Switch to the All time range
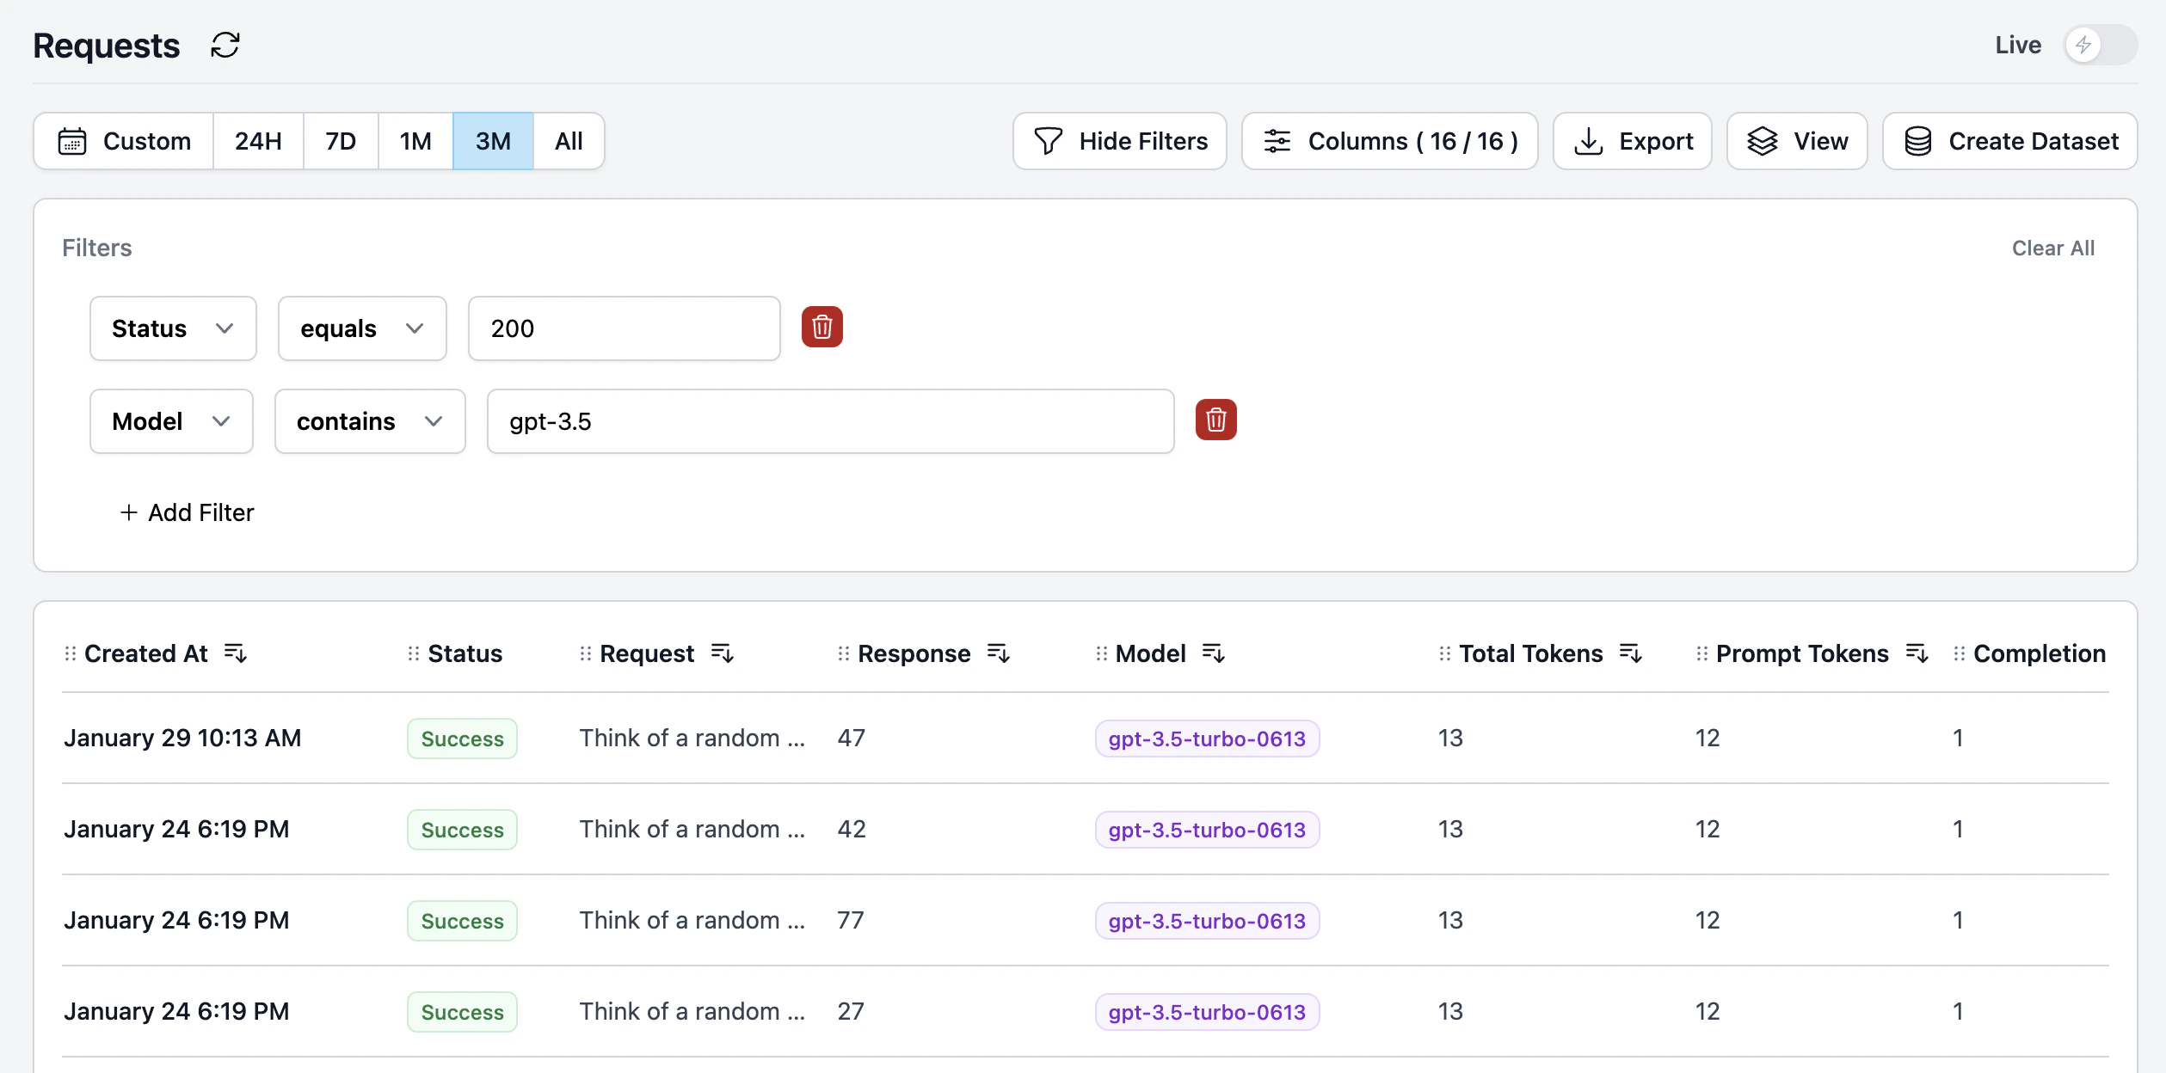The height and width of the screenshot is (1073, 2166). (x=569, y=140)
